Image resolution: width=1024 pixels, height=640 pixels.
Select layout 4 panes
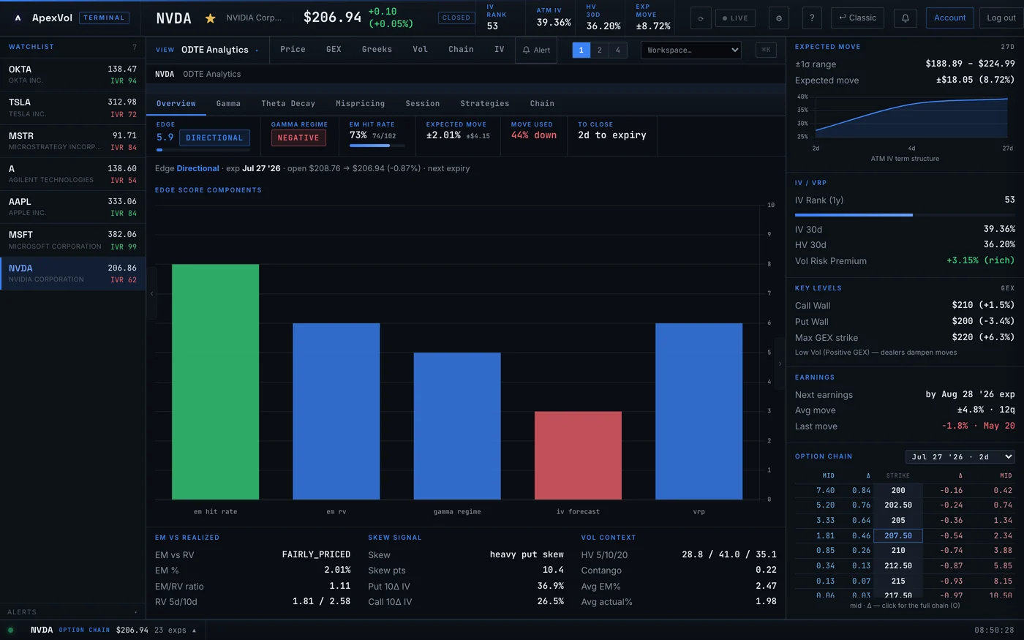point(618,50)
